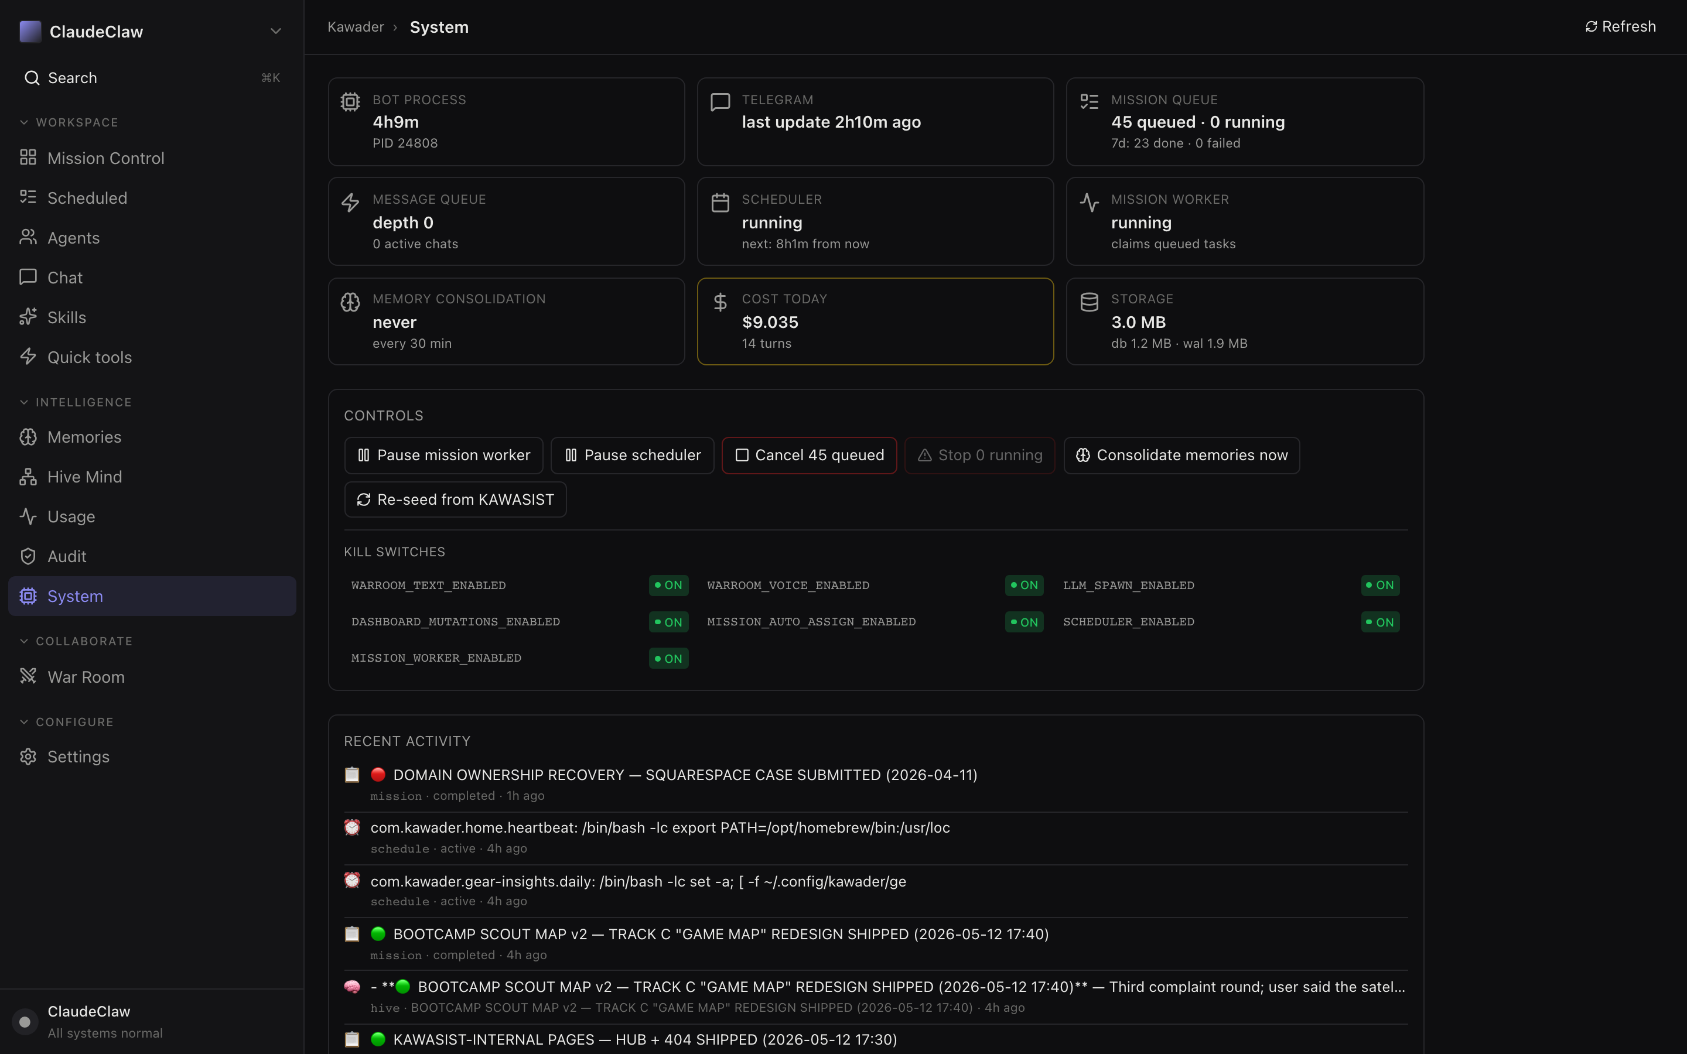
Task: Click the Scheduler calendar icon
Action: tap(720, 202)
